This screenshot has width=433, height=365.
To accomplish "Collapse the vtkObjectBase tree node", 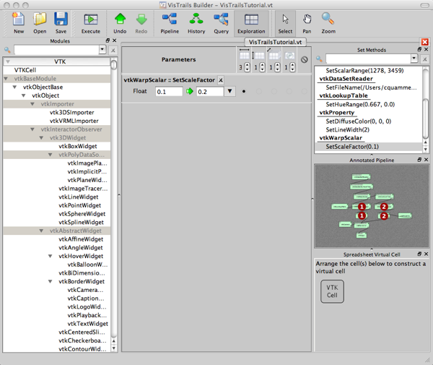I will pos(14,87).
